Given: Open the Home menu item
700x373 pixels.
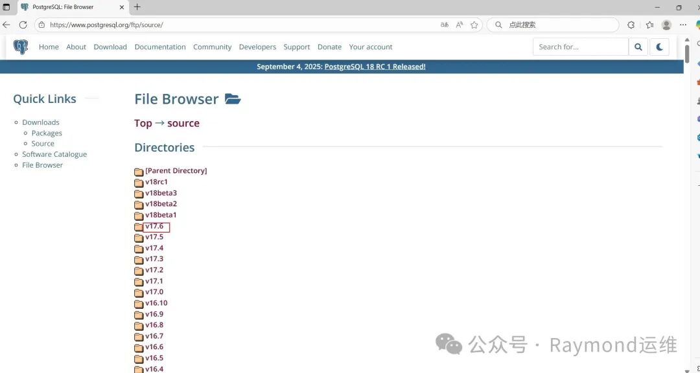Looking at the screenshot, I should point(49,47).
